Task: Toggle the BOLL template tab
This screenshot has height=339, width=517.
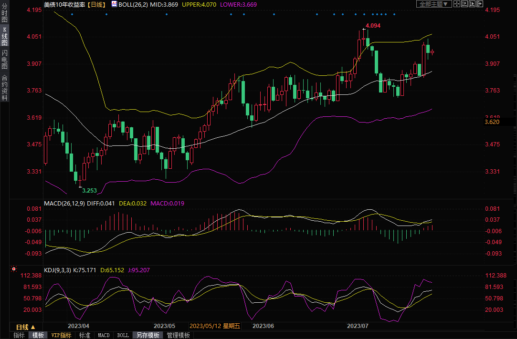Action: tap(123, 335)
